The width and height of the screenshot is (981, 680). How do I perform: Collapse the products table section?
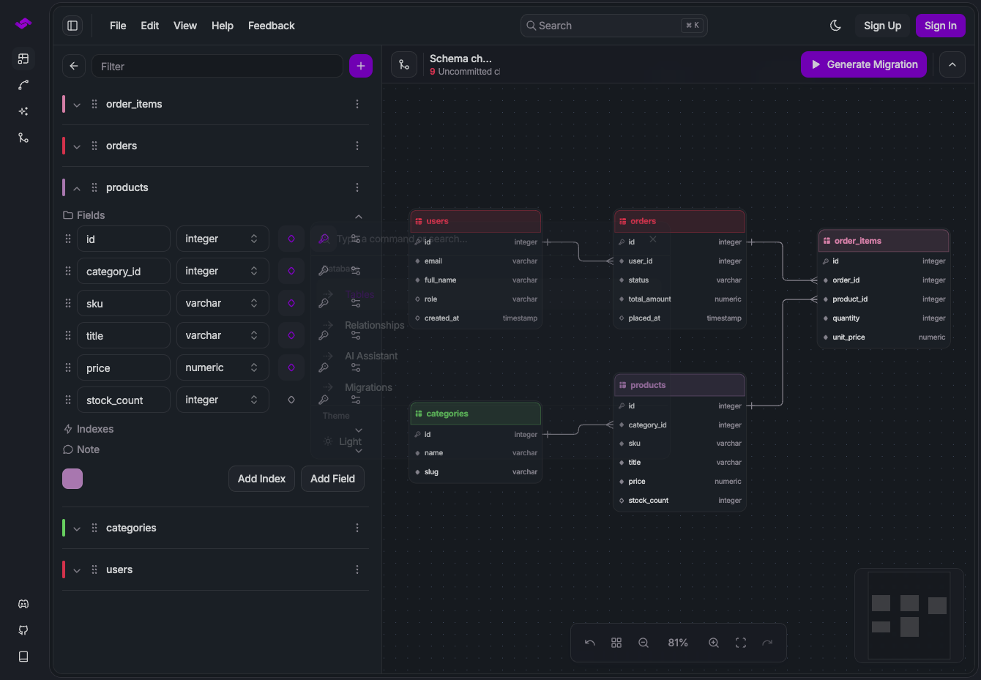77,188
